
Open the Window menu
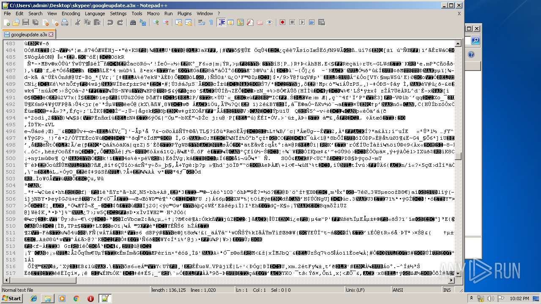pyautogui.click(x=205, y=14)
